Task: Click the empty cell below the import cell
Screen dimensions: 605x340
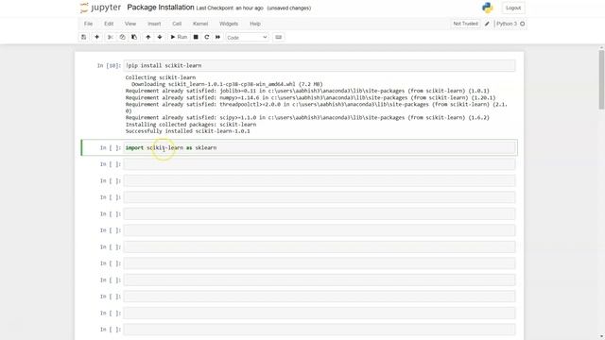Action: tap(320, 164)
